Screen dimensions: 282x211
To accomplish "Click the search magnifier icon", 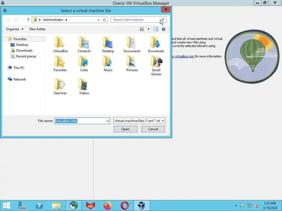I will 163,20.
